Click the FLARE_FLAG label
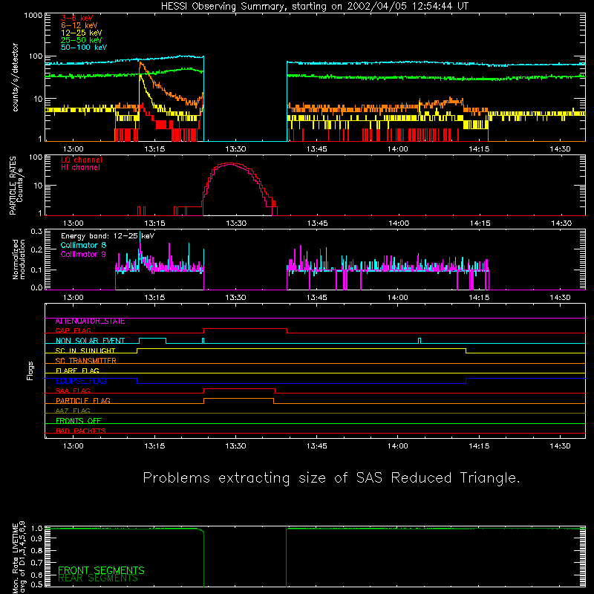This screenshot has height=594, width=594. coord(77,371)
